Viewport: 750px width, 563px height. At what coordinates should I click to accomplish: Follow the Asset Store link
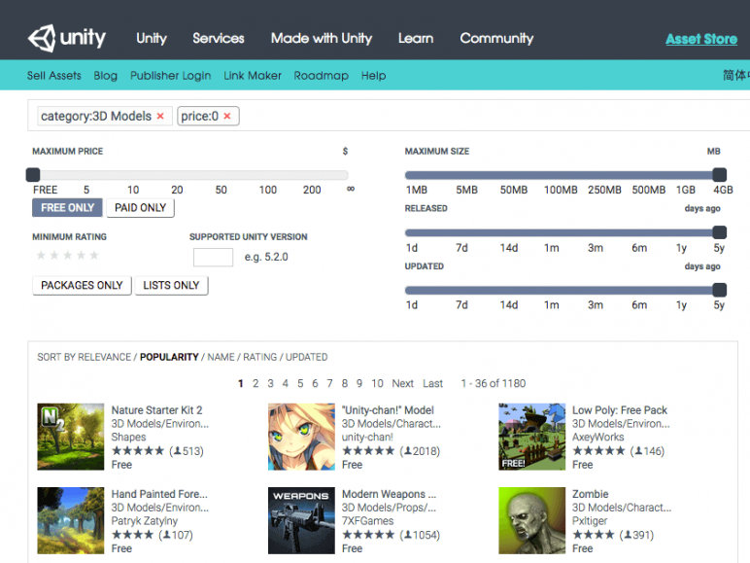pyautogui.click(x=701, y=39)
